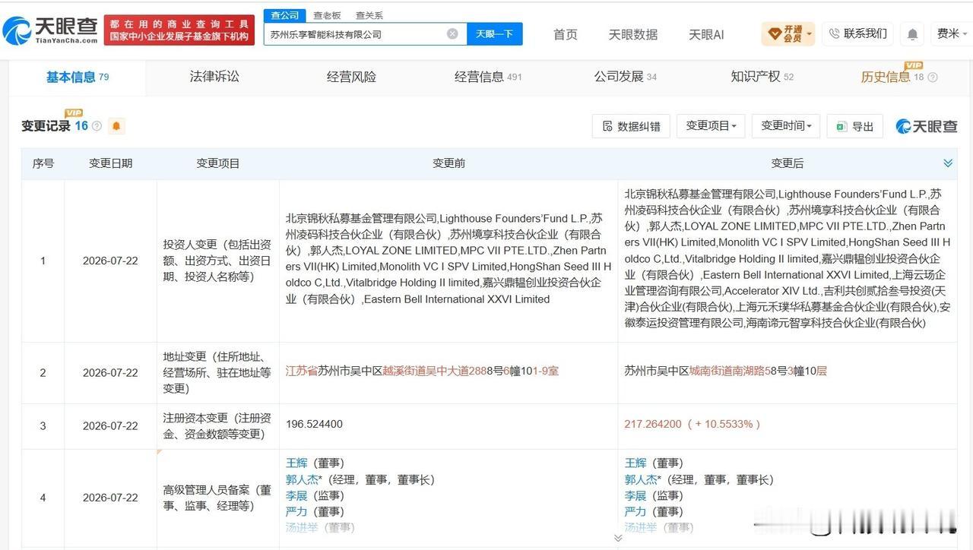Select the 公司发展 34 tab

(x=625, y=77)
